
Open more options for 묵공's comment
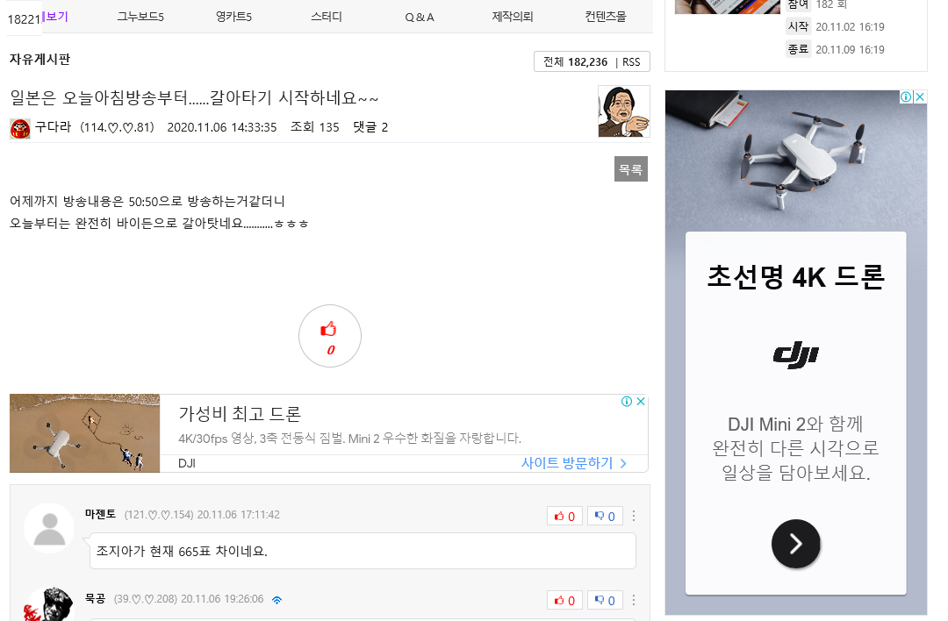coord(634,600)
